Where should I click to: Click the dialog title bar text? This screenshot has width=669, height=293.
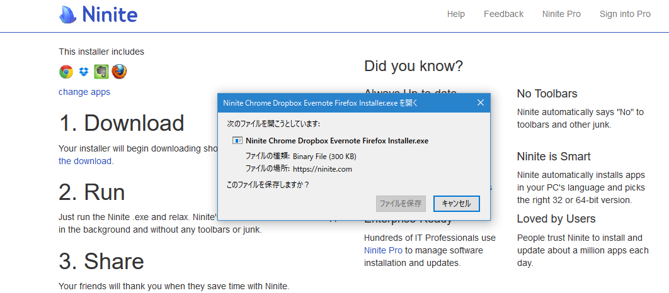tap(321, 102)
